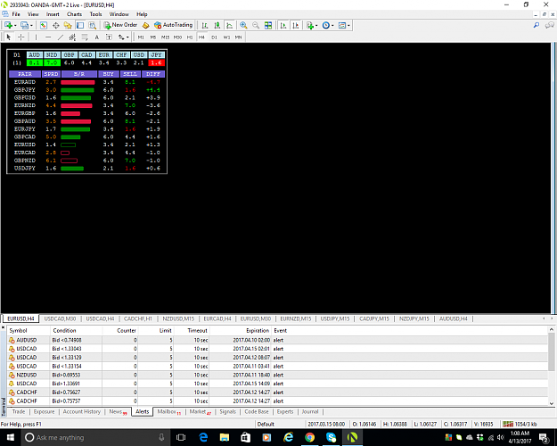
Task: Select the NZDUSD Bid>0.69553 alert
Action: pos(277,375)
